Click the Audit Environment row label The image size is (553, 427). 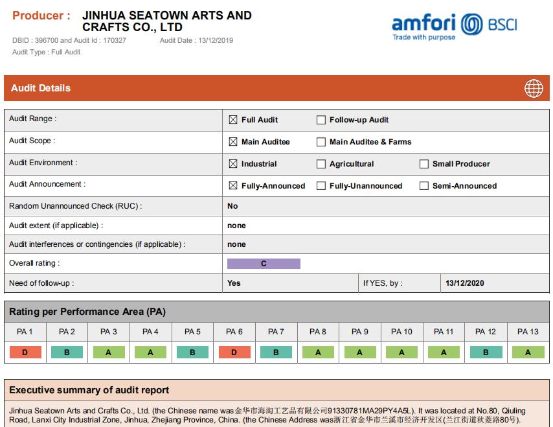tap(43, 163)
